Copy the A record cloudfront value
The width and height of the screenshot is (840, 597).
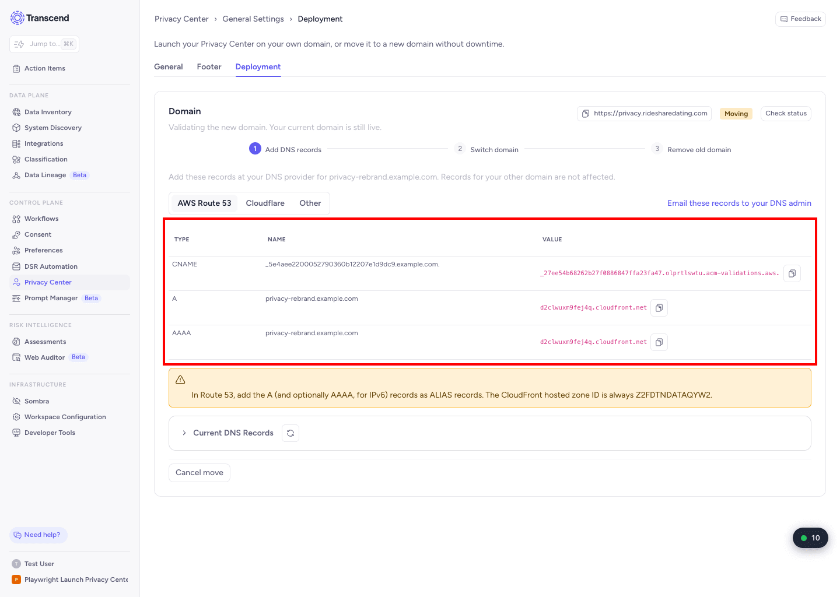659,308
